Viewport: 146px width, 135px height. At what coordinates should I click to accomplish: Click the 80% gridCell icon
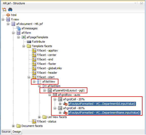pos(60,108)
